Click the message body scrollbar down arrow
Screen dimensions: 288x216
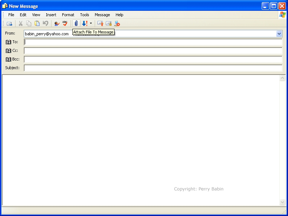pyautogui.click(x=282, y=202)
